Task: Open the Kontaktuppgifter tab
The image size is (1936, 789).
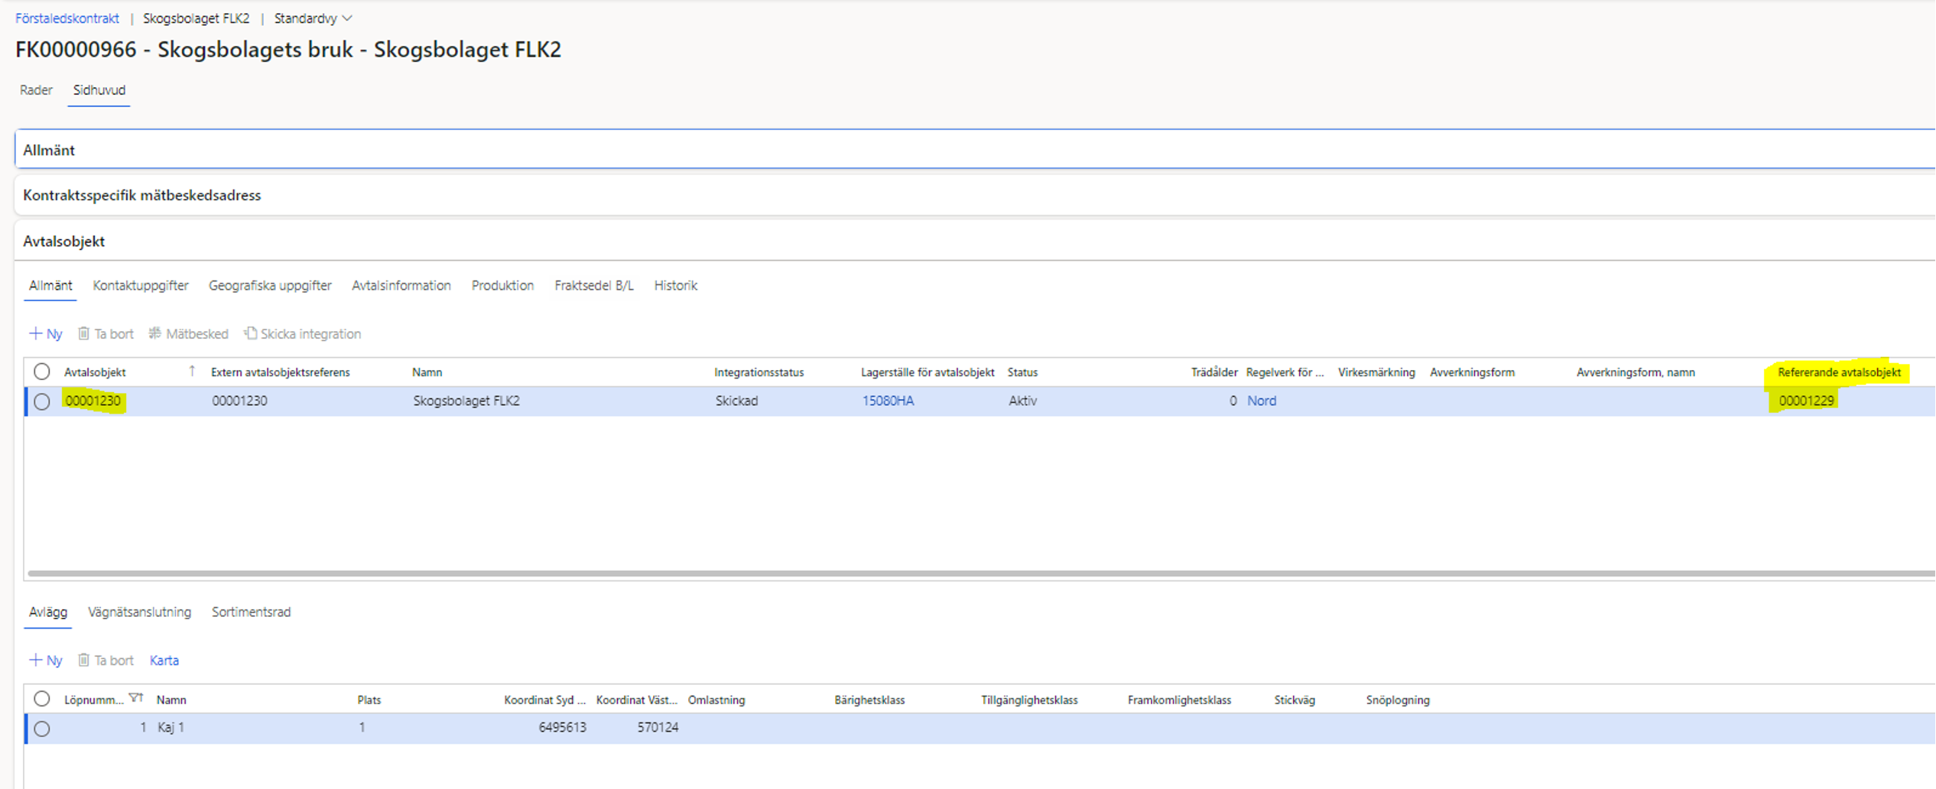Action: click(141, 286)
